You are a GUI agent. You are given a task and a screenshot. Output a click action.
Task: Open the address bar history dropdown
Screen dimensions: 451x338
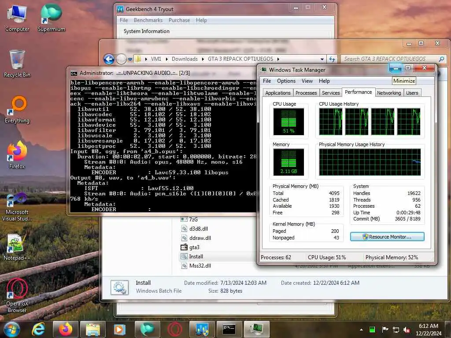click(322, 59)
